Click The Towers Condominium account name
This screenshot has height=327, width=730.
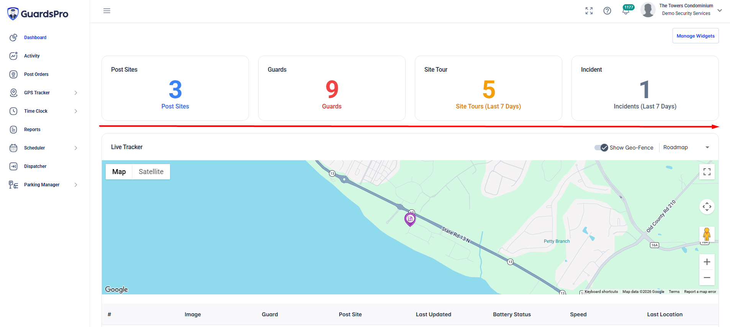point(686,6)
